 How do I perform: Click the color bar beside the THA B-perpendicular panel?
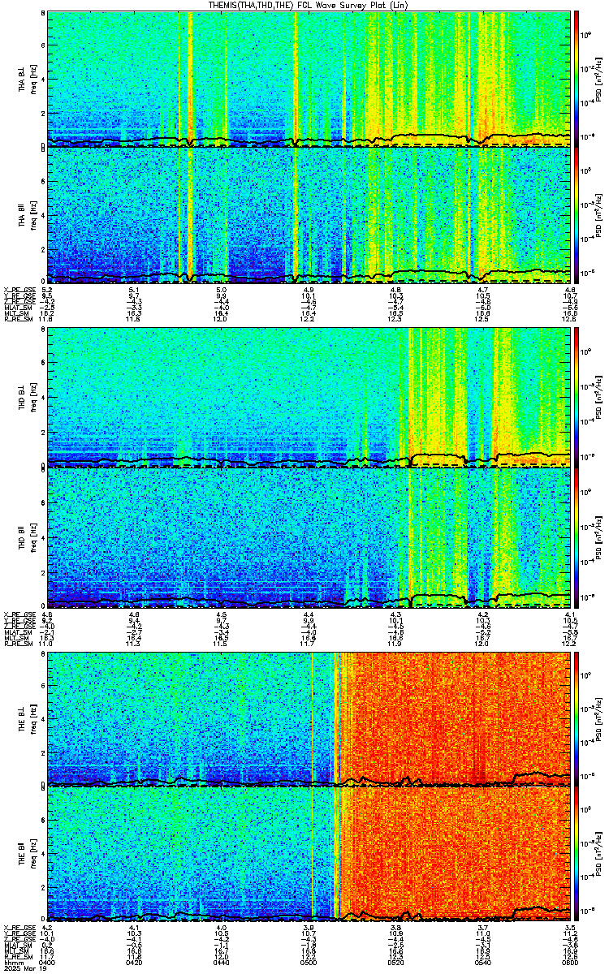tap(577, 79)
